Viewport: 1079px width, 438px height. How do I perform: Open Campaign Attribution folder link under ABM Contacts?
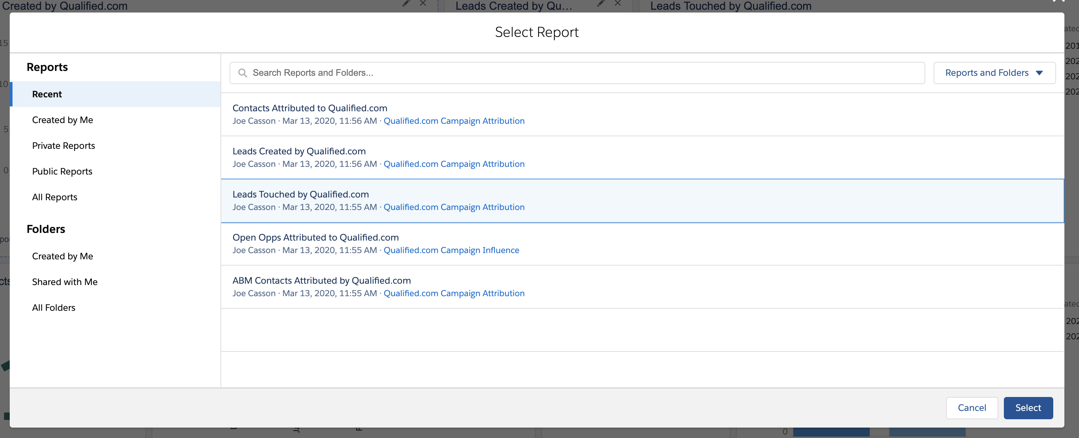454,293
